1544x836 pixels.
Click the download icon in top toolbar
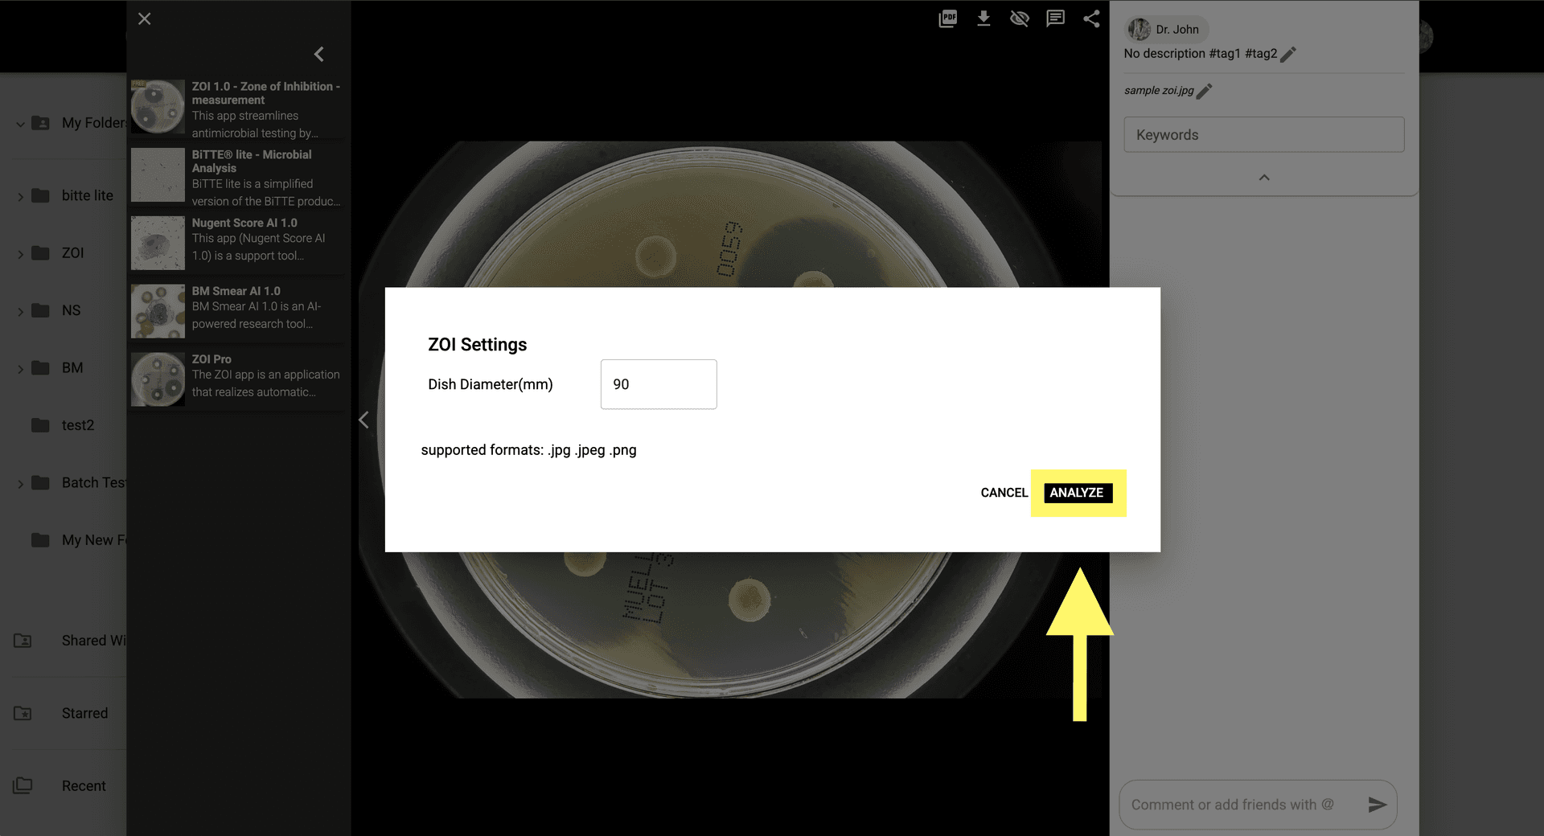click(983, 18)
